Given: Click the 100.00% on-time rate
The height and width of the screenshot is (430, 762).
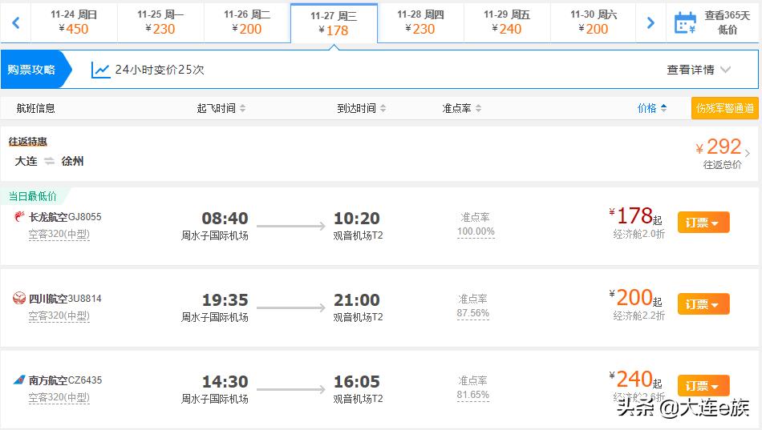Looking at the screenshot, I should (x=476, y=231).
